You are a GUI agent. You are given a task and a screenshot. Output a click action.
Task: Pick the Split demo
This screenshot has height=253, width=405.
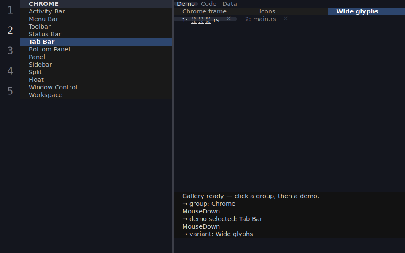click(96, 72)
